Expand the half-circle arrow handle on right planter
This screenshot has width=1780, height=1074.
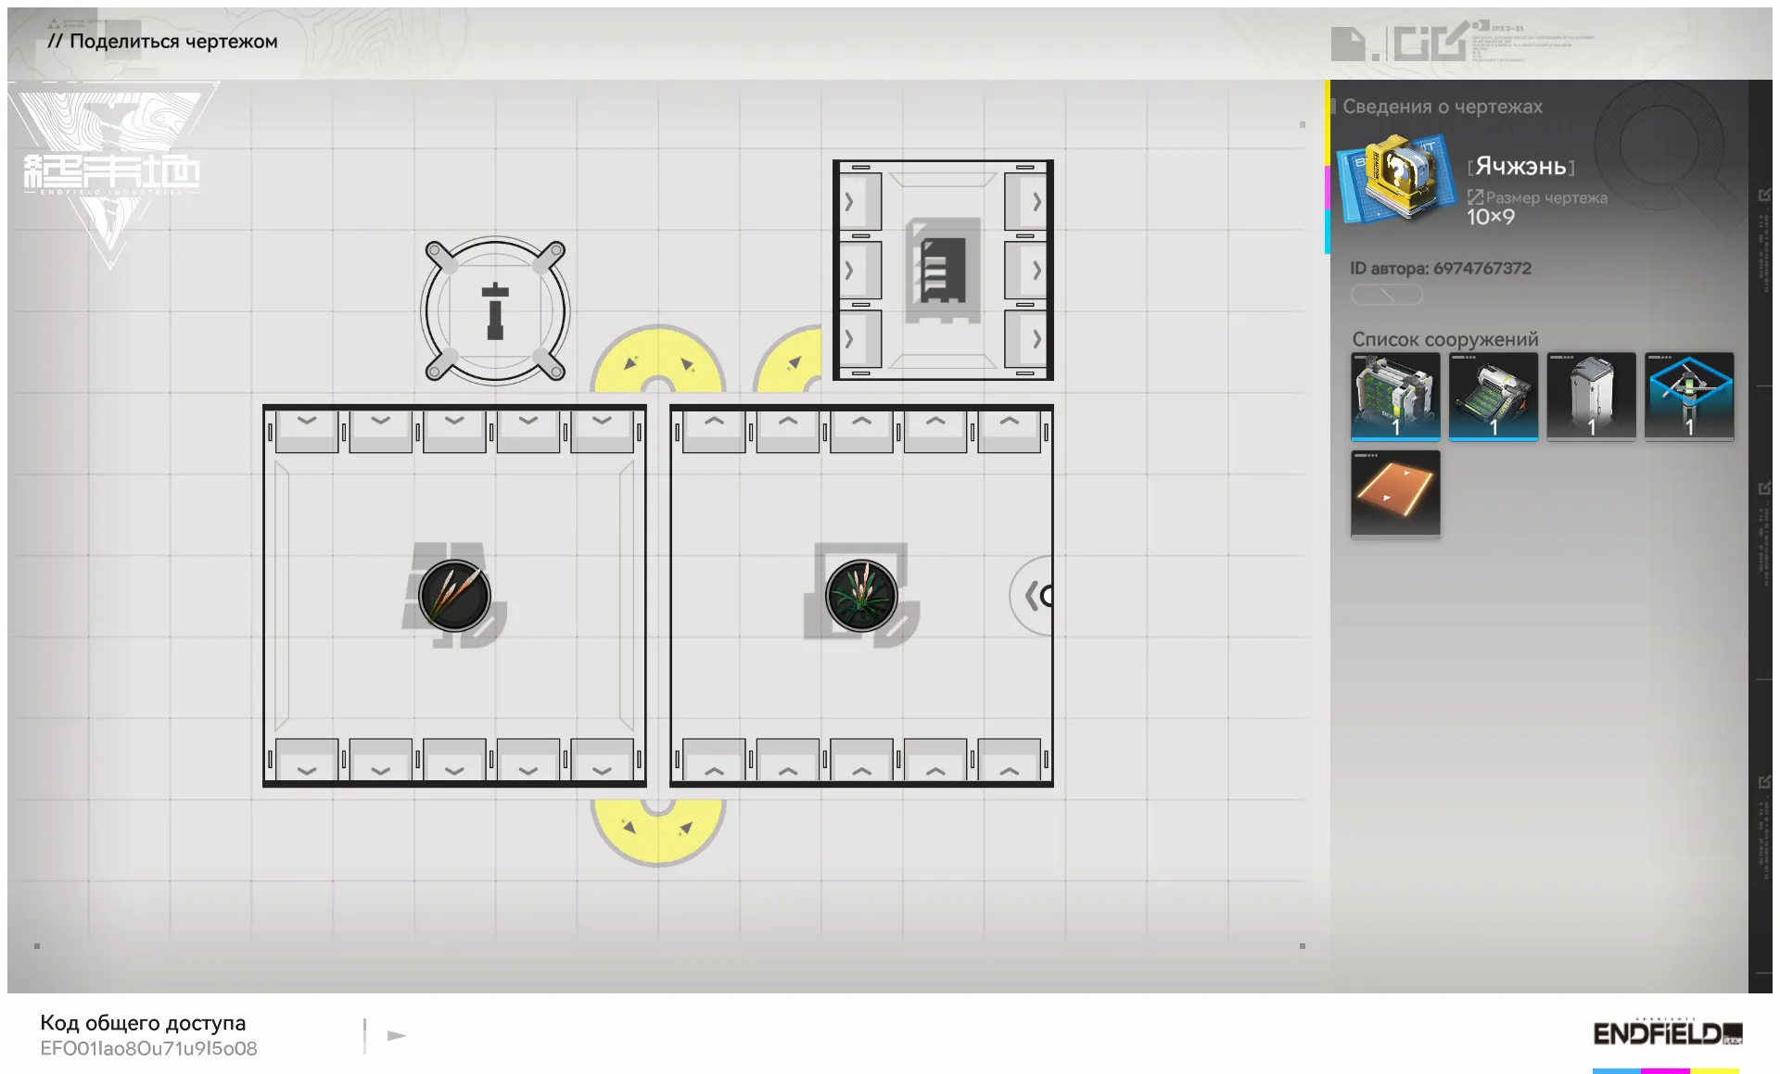pos(1035,596)
